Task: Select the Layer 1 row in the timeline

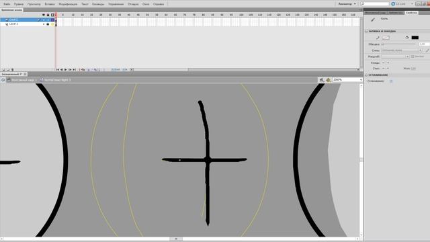Action: click(28, 19)
